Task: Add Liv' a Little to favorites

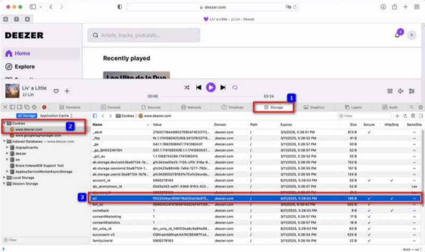Action: coord(56,91)
